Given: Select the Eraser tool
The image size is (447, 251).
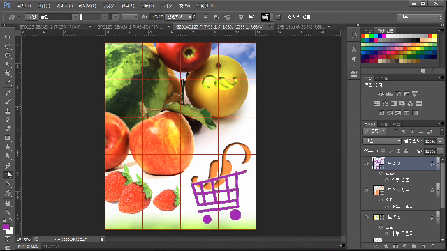Looking at the screenshot, I should click(x=8, y=129).
